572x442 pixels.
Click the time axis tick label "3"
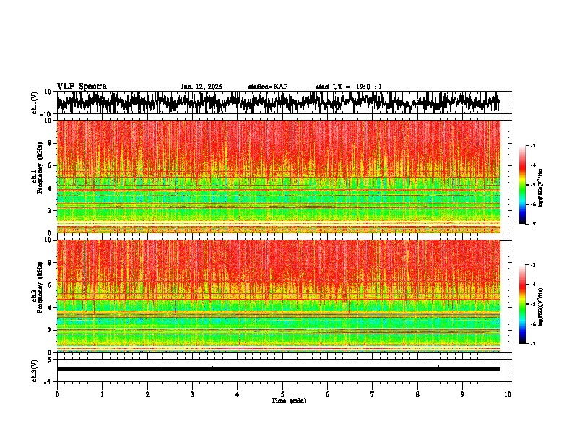click(x=192, y=394)
